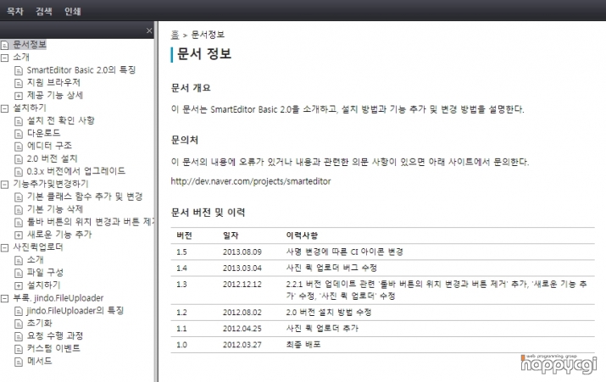Click the page icon beside 다운로드

coord(19,134)
